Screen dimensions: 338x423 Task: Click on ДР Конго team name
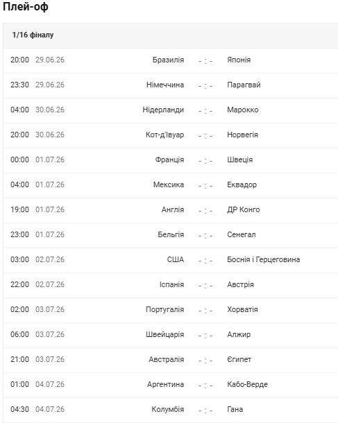tap(243, 209)
